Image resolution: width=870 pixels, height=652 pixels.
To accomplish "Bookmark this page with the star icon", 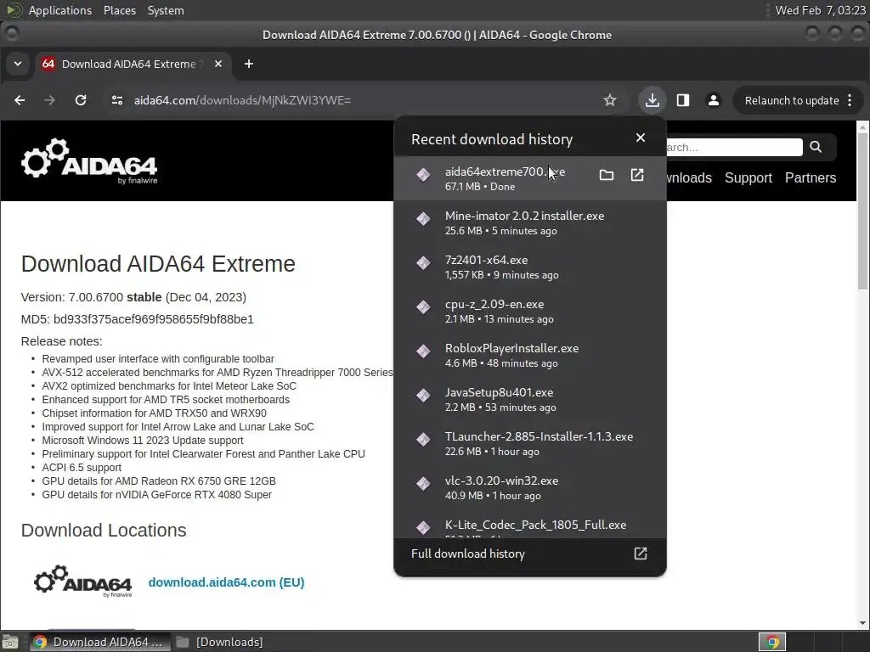I will click(610, 100).
